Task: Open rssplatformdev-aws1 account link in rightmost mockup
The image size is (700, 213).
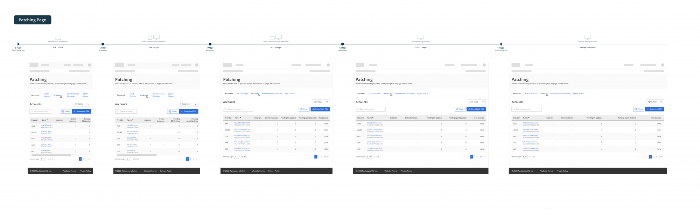Action: [530, 123]
